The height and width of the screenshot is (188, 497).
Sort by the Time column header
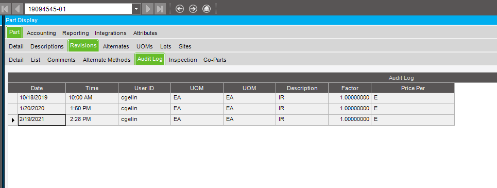92,88
